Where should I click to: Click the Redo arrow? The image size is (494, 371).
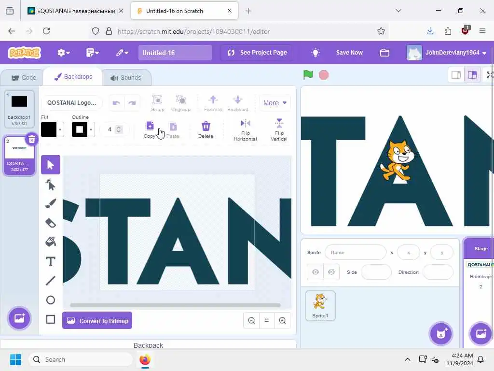click(x=132, y=103)
